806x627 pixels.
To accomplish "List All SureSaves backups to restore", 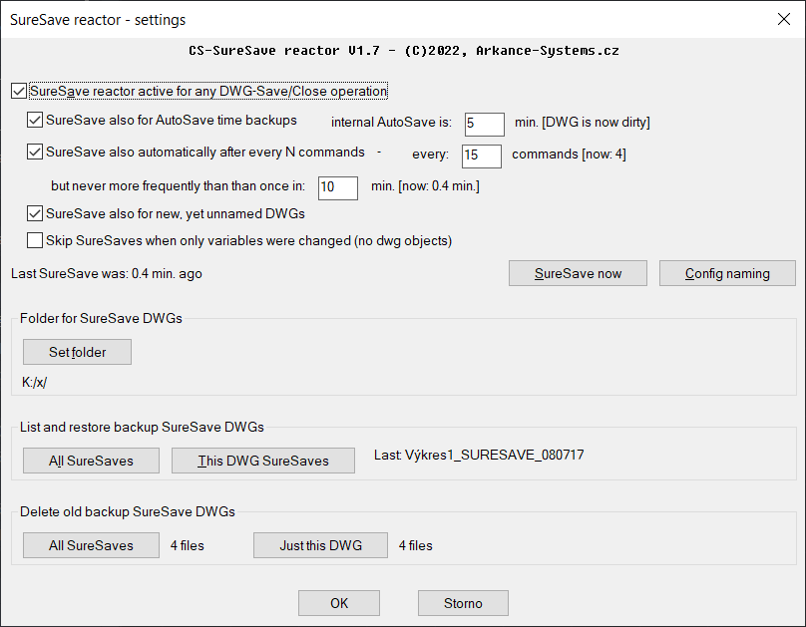I will pos(91,461).
